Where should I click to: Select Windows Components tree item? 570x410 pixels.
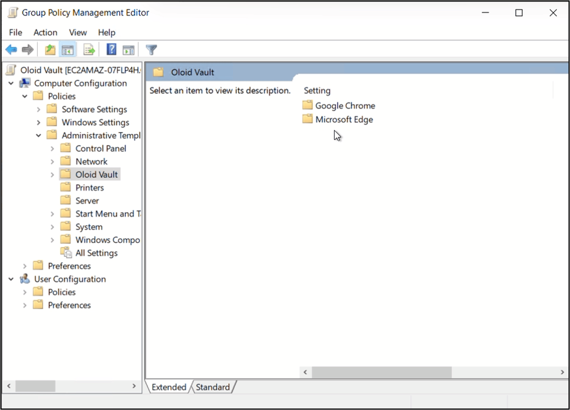(108, 240)
